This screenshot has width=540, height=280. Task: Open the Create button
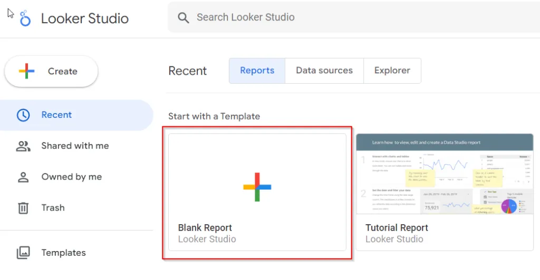tap(51, 71)
